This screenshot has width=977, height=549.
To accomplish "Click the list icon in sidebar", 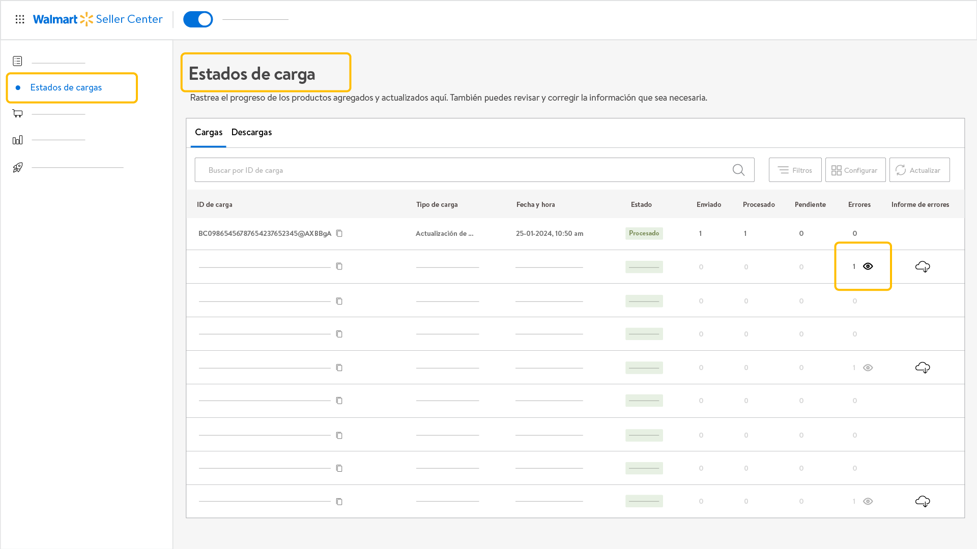I will point(18,61).
